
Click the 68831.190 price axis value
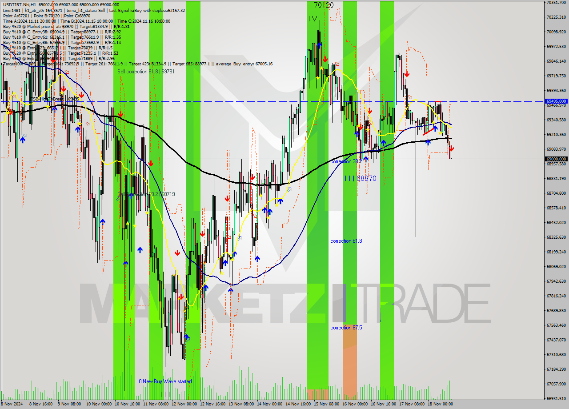(x=556, y=179)
